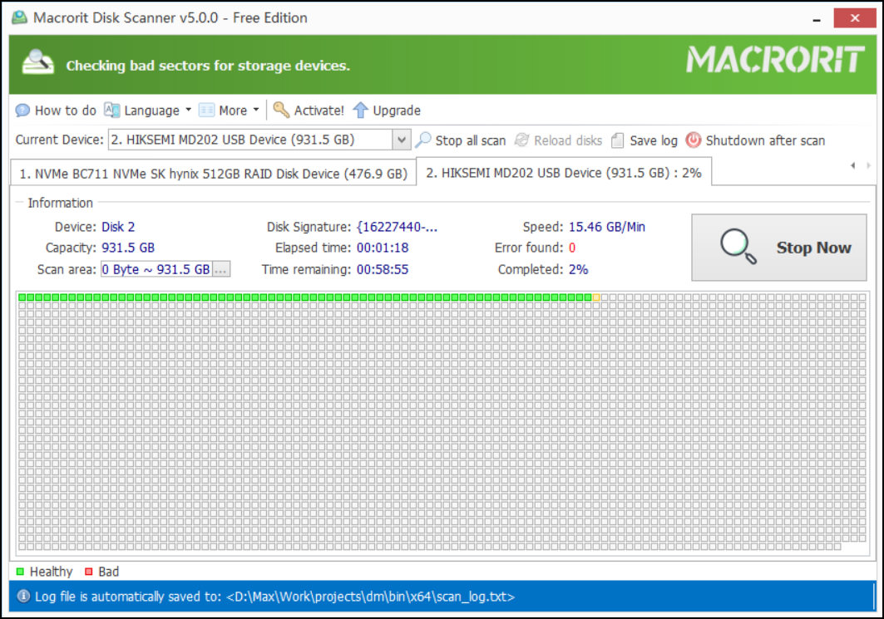Click the Capacity value 931.5 GB

click(x=128, y=248)
